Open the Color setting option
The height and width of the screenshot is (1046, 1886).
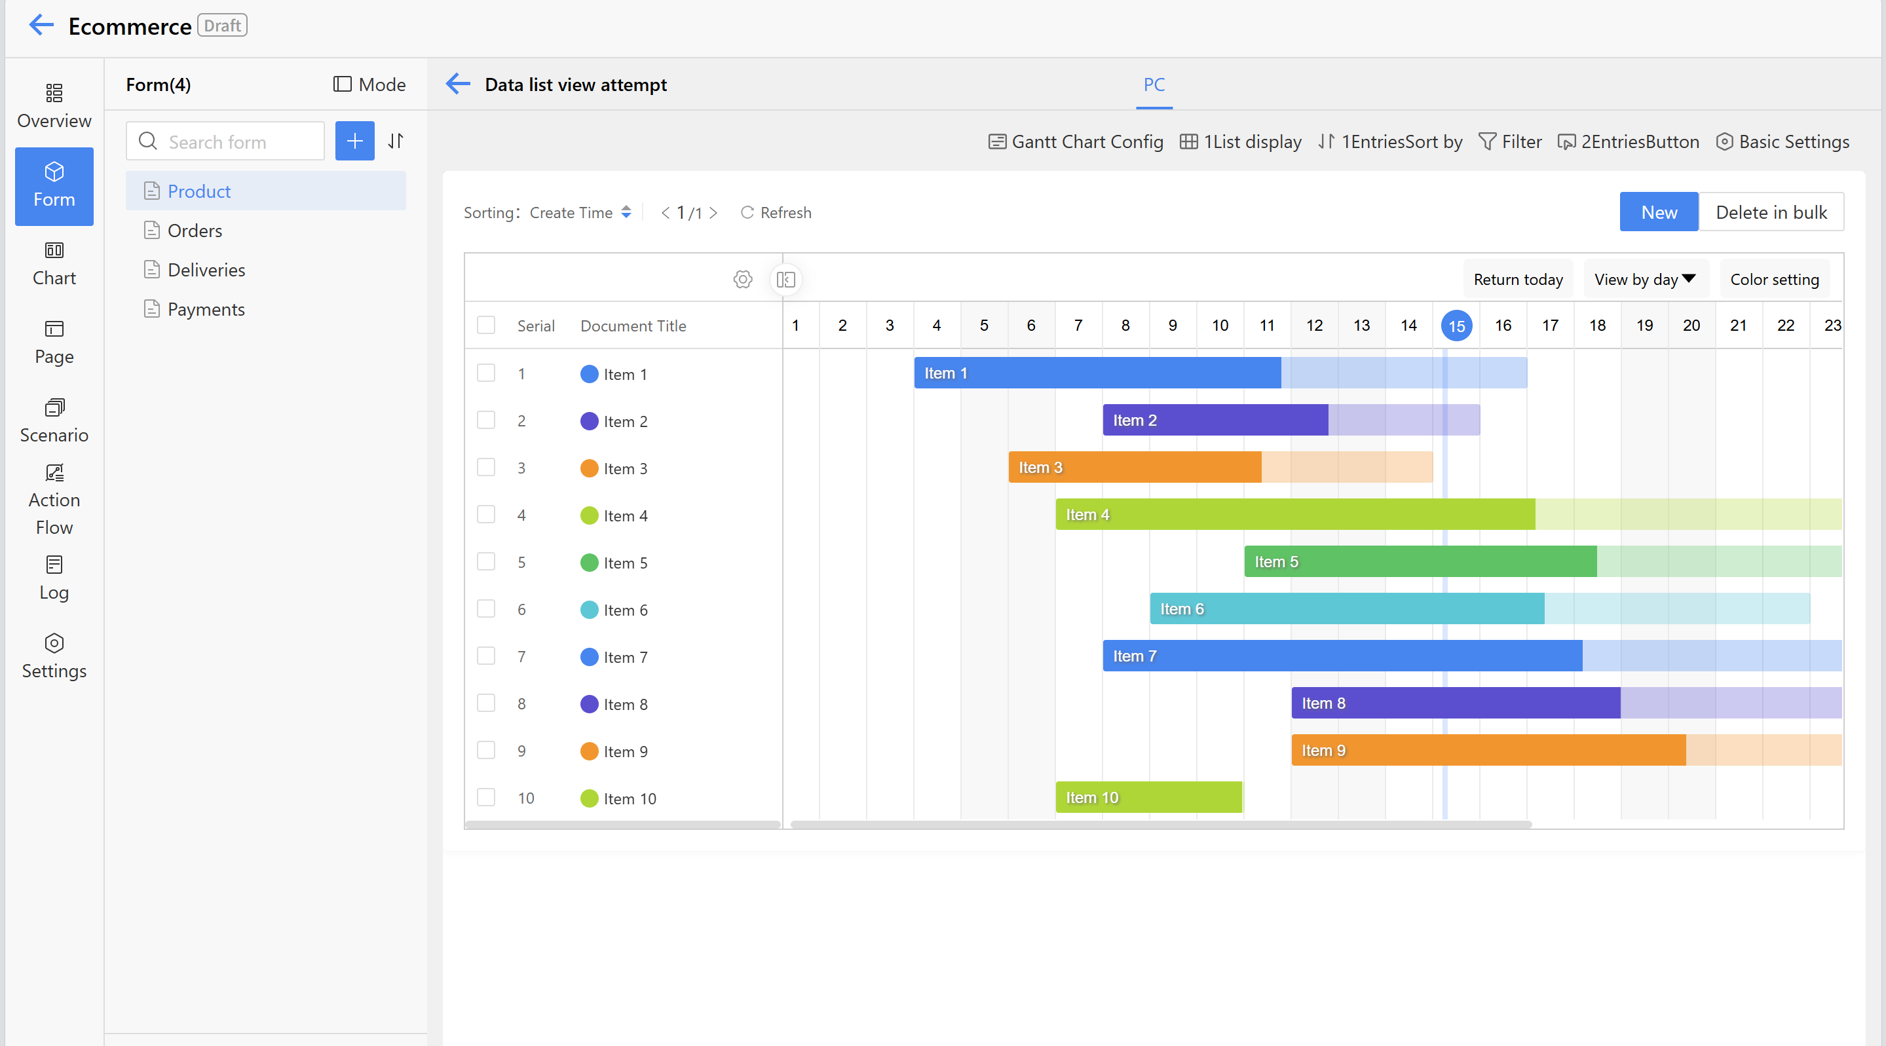1774,280
